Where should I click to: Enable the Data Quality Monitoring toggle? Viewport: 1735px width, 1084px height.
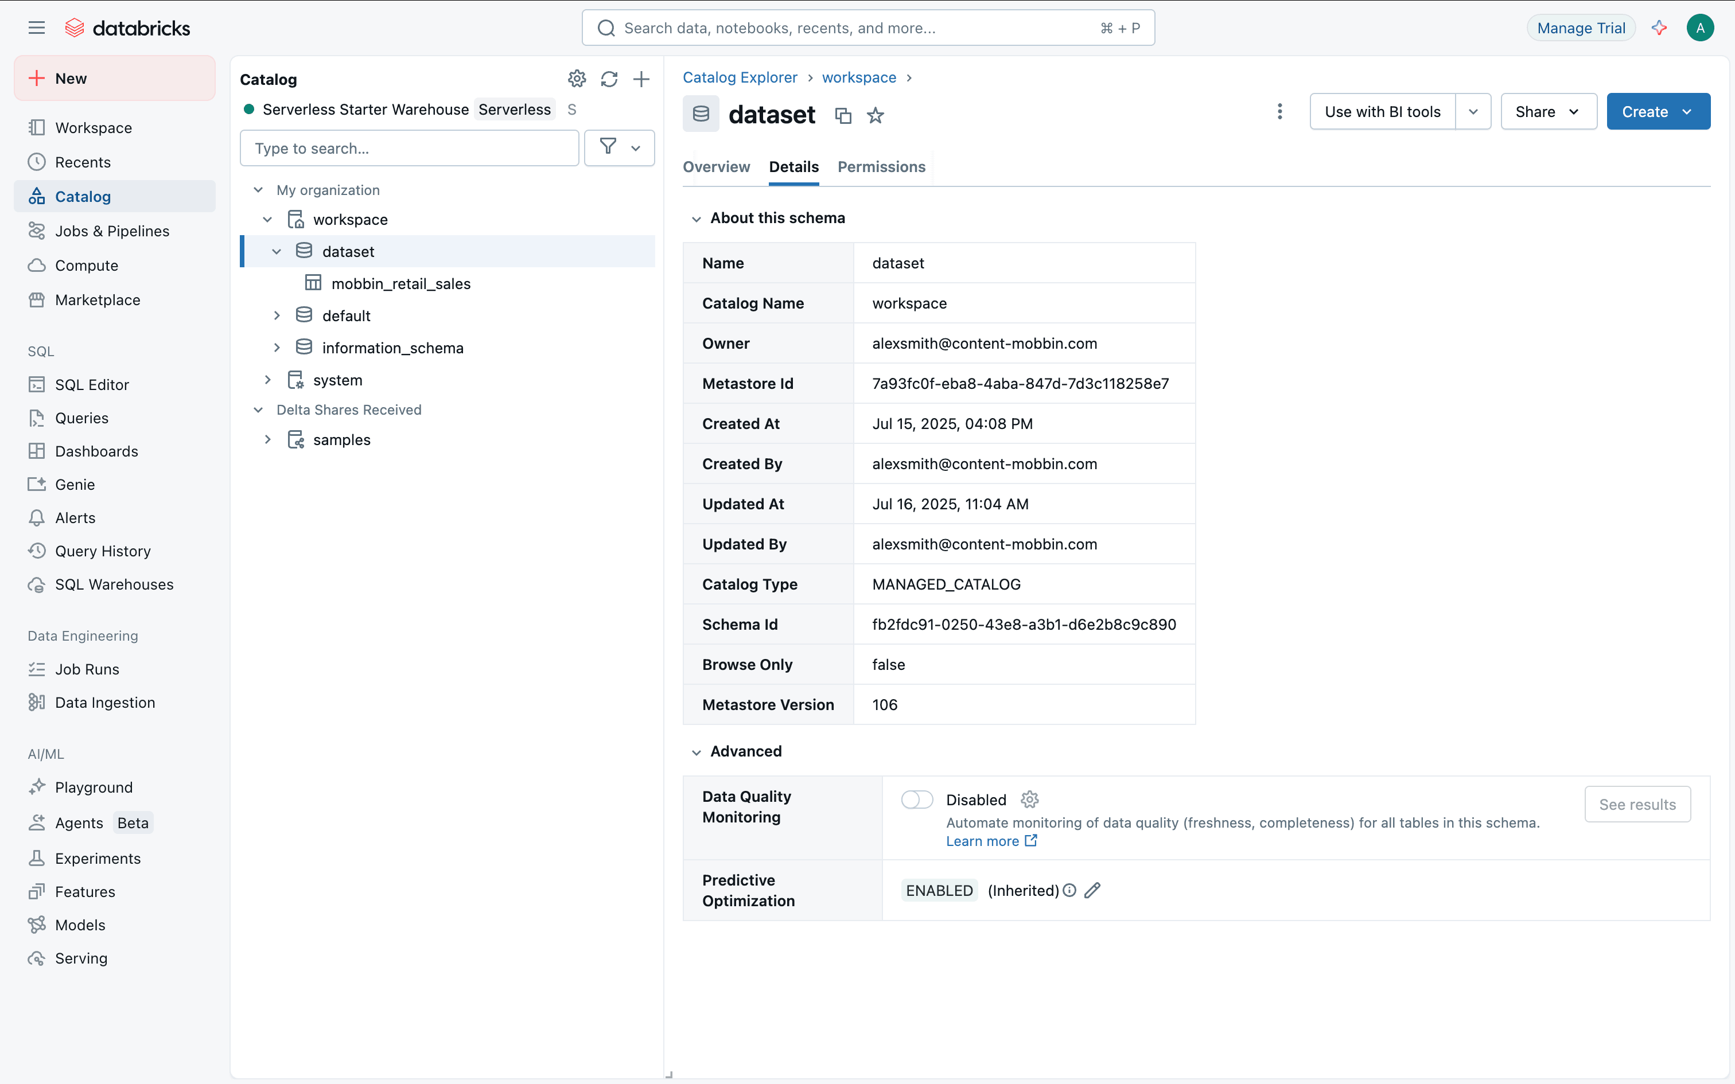[x=916, y=800]
